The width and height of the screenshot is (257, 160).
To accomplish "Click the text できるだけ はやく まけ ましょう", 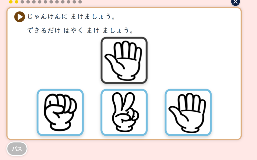I will coord(80,30).
